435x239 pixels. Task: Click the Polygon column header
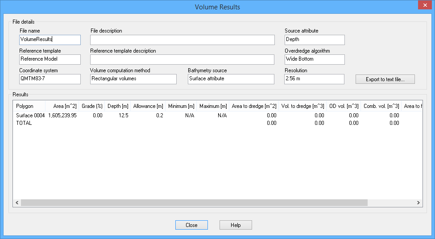29,106
